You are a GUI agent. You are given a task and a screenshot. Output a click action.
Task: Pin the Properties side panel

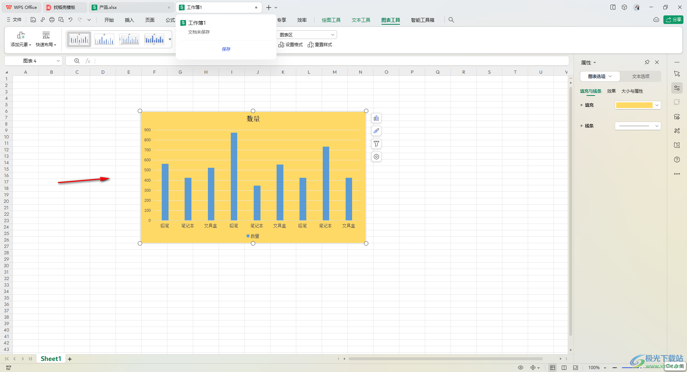pos(647,62)
